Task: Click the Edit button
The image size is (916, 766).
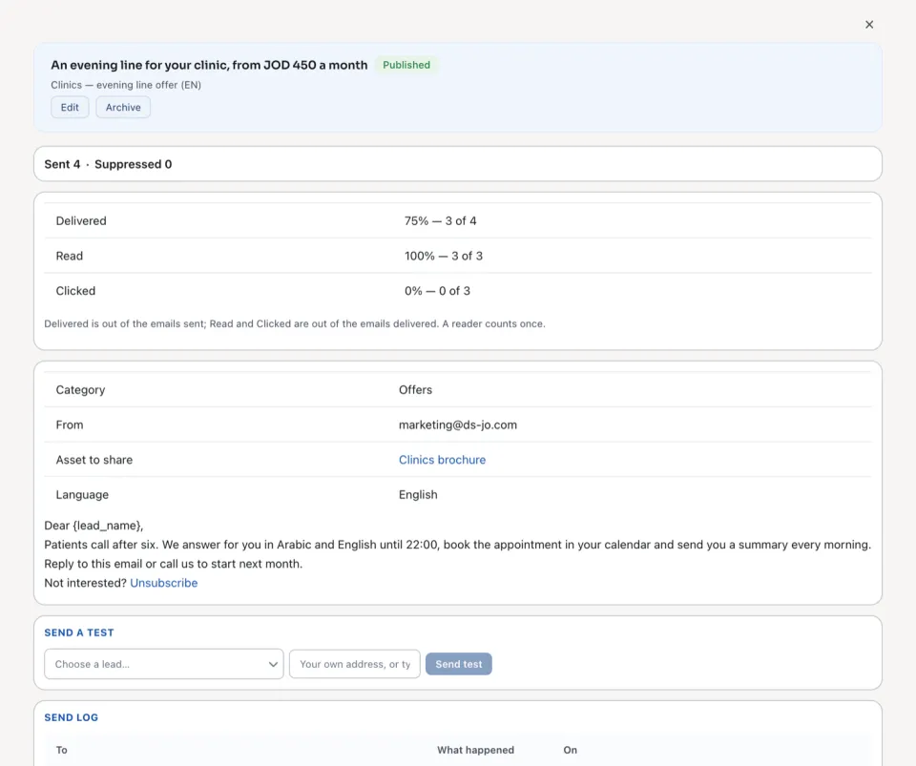Action: (x=70, y=108)
